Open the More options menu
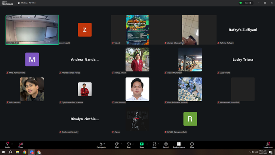 (192, 145)
